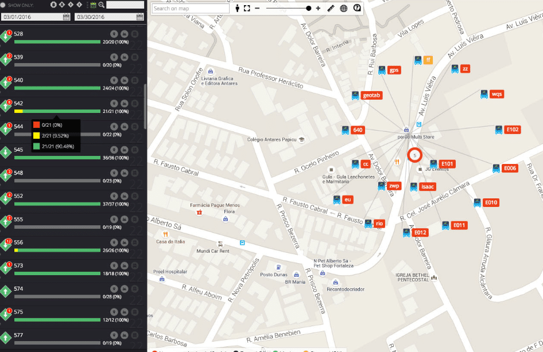Select the geotab bus marker
Screen dimensions: 543x352
click(x=367, y=95)
